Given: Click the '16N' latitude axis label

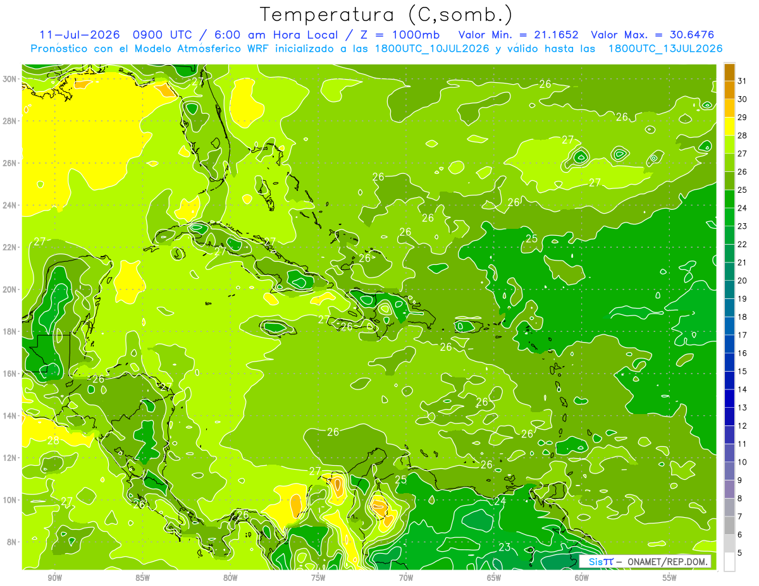Looking at the screenshot, I should [x=11, y=374].
